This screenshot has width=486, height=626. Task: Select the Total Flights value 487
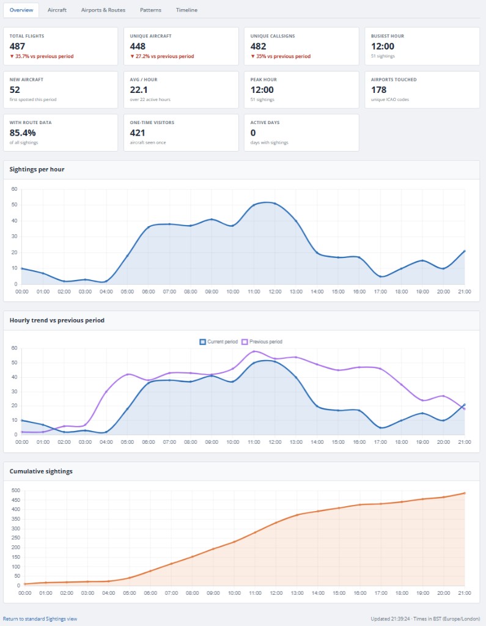point(17,46)
